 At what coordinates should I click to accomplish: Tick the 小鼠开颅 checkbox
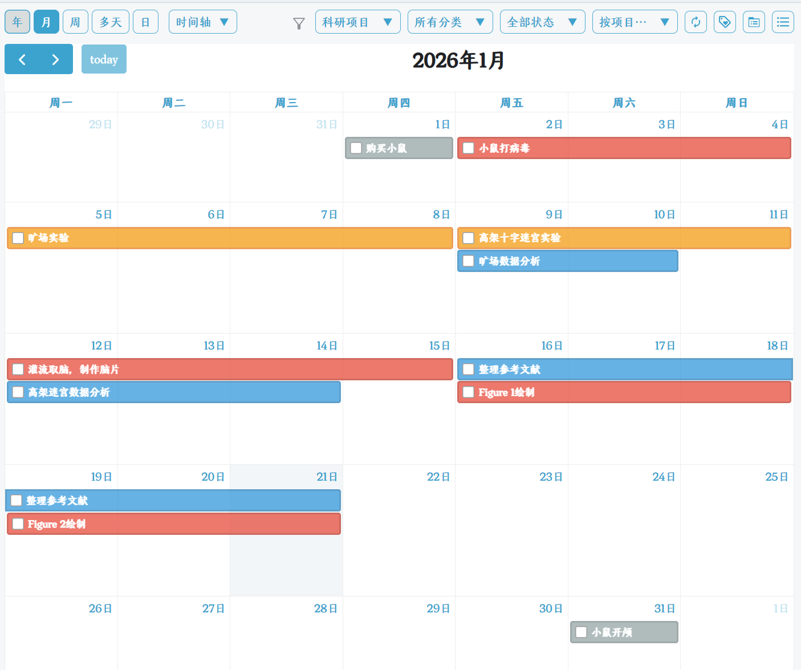point(582,632)
